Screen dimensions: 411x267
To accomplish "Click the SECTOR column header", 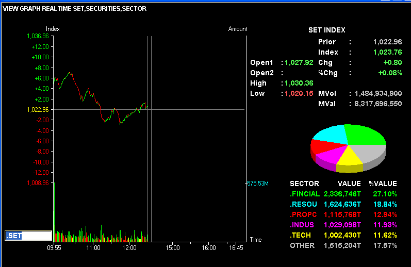I will click(304, 183).
